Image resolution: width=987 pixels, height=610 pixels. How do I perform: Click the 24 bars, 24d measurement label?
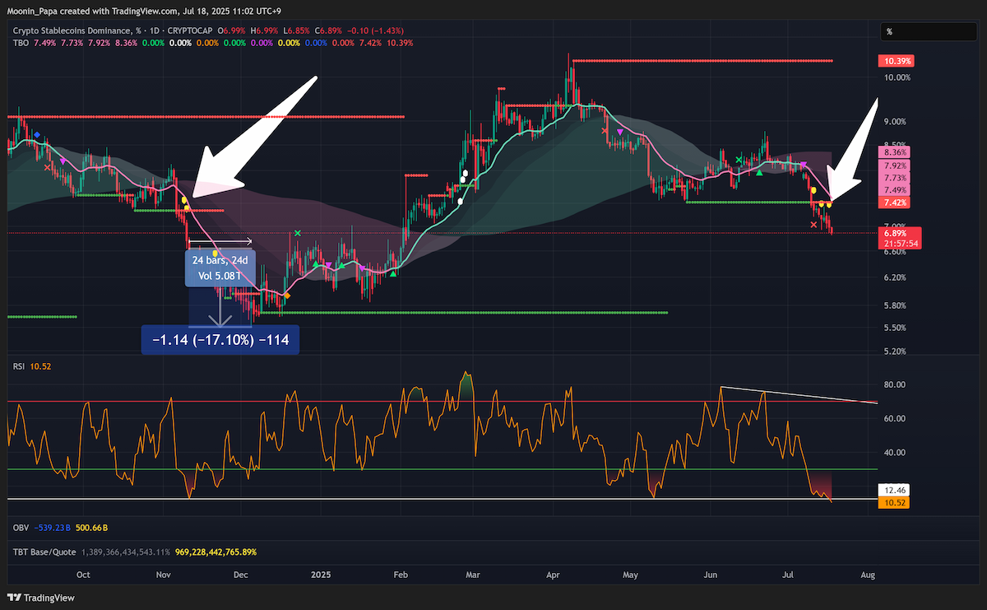click(x=220, y=259)
